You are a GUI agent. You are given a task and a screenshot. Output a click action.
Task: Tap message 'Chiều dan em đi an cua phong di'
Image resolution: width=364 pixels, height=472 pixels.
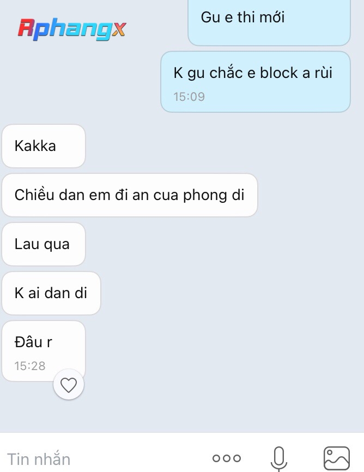(x=130, y=195)
